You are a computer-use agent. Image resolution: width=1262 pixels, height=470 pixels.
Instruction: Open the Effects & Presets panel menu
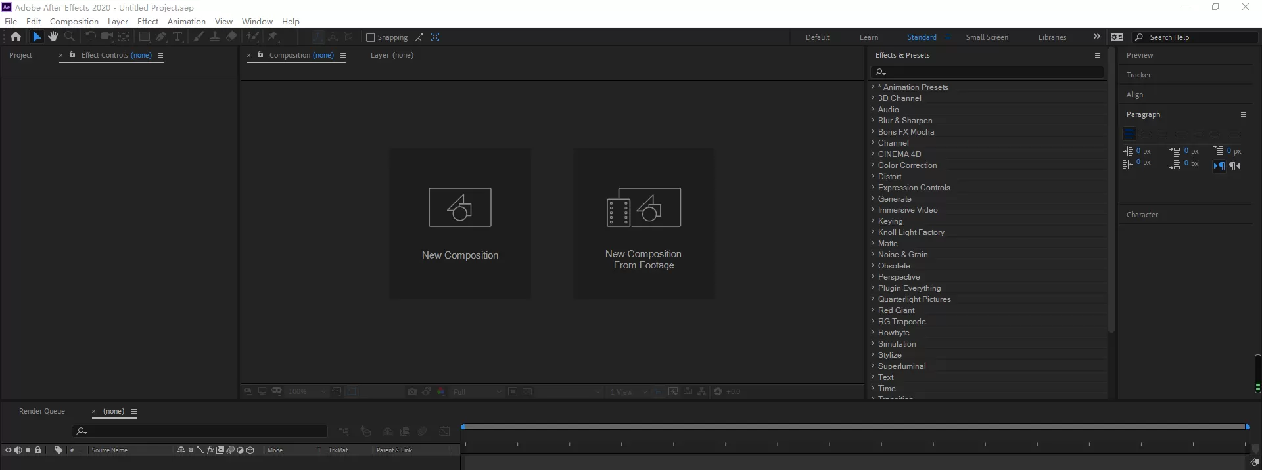[x=1097, y=55]
